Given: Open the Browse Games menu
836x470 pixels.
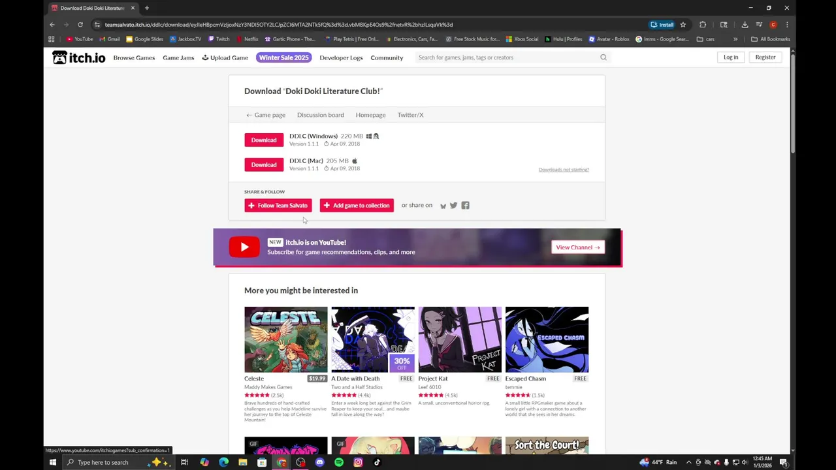Looking at the screenshot, I should click(134, 57).
